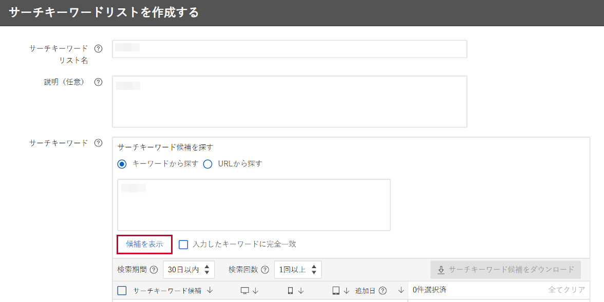604x302 pixels.
Task: Click the sort arrow on 追加日 column
Action: [401, 290]
